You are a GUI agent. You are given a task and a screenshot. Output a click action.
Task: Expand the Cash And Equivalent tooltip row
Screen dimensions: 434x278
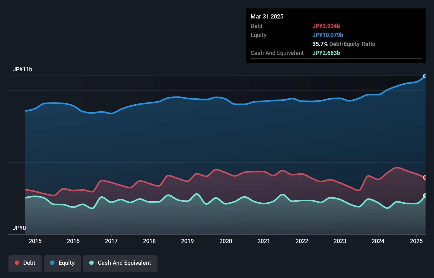[277, 53]
